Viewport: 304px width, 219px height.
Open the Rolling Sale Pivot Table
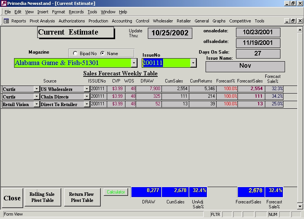pos(42,197)
